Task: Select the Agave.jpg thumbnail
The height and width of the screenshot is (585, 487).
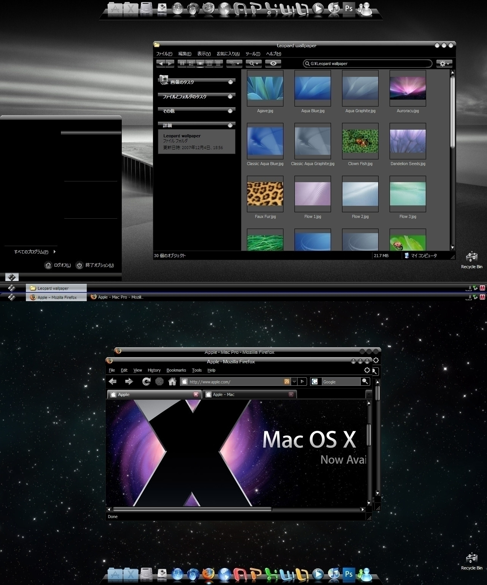Action: tap(265, 88)
